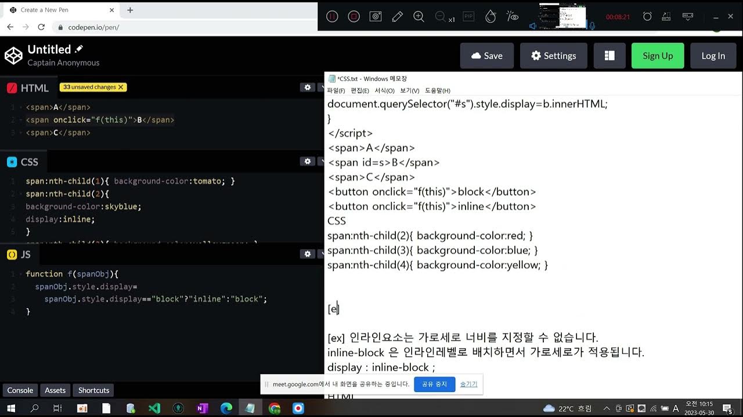Open Notepad 서식(O) menu

point(384,91)
